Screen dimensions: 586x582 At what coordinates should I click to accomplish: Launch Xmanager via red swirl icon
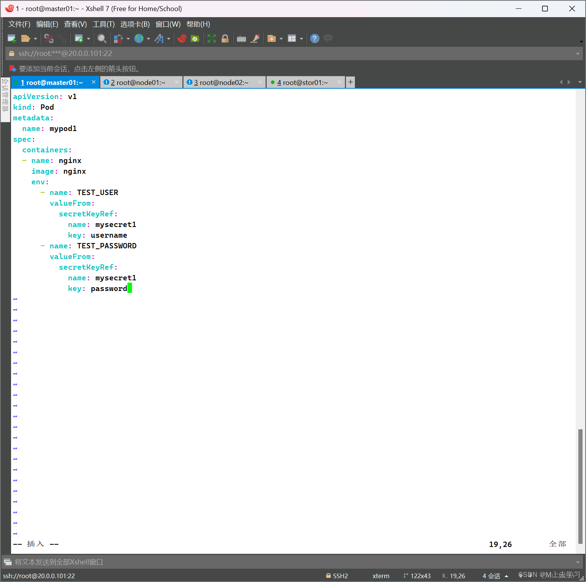click(x=182, y=38)
